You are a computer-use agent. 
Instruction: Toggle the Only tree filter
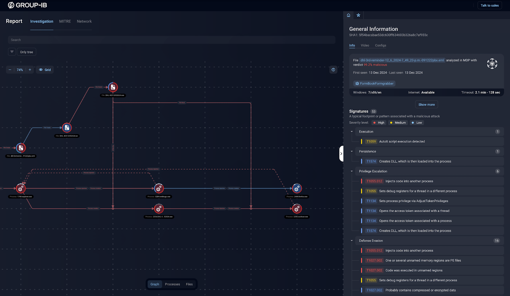26,52
